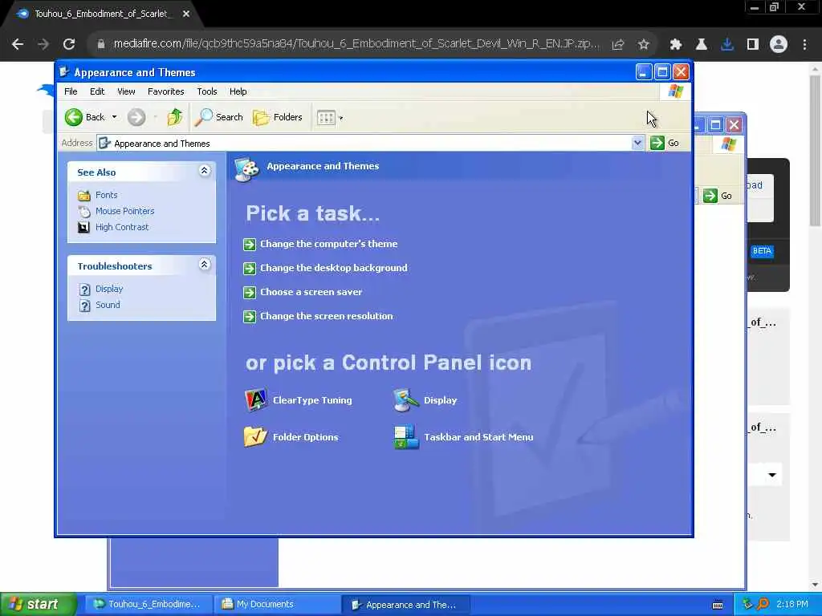
Task: Open Taskbar and Start Menu icon
Action: tap(463, 437)
